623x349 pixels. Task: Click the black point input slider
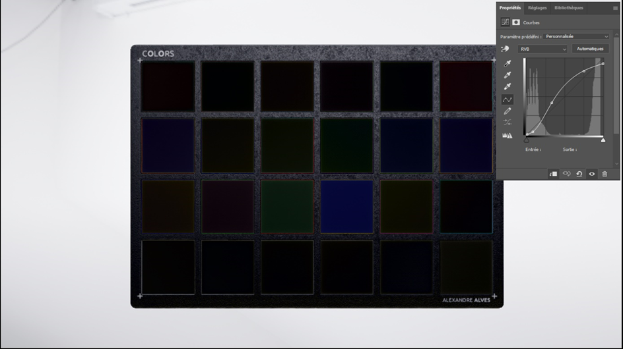pyautogui.click(x=527, y=140)
